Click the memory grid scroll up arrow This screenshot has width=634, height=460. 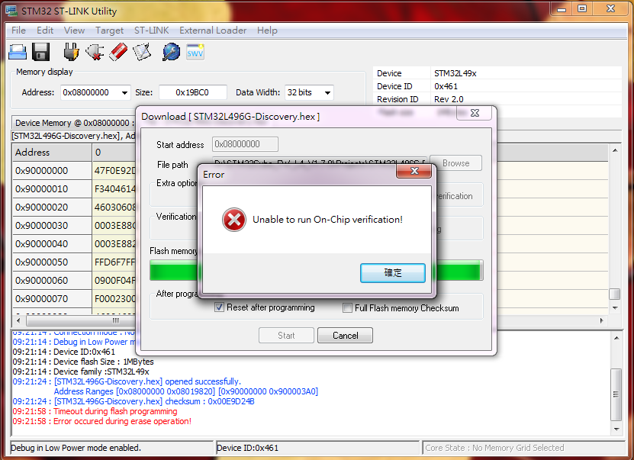point(615,151)
